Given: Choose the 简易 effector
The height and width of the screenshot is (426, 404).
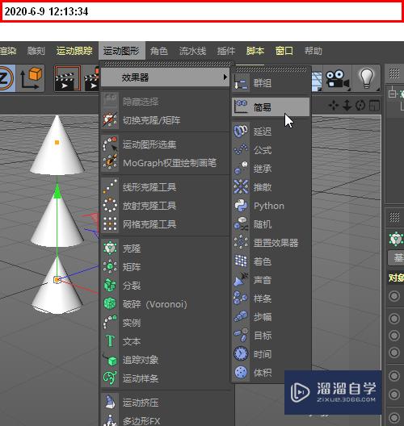Looking at the screenshot, I should 271,107.
